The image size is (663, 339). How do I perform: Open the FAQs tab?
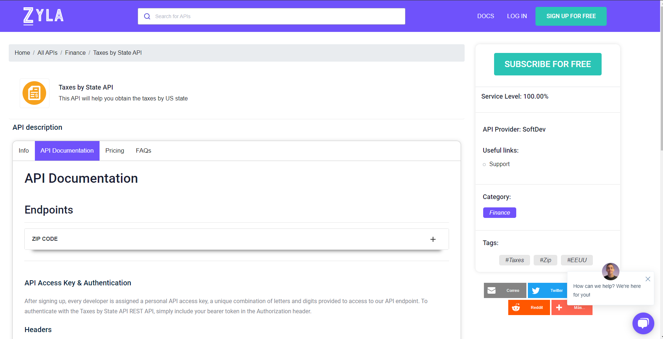coord(143,150)
